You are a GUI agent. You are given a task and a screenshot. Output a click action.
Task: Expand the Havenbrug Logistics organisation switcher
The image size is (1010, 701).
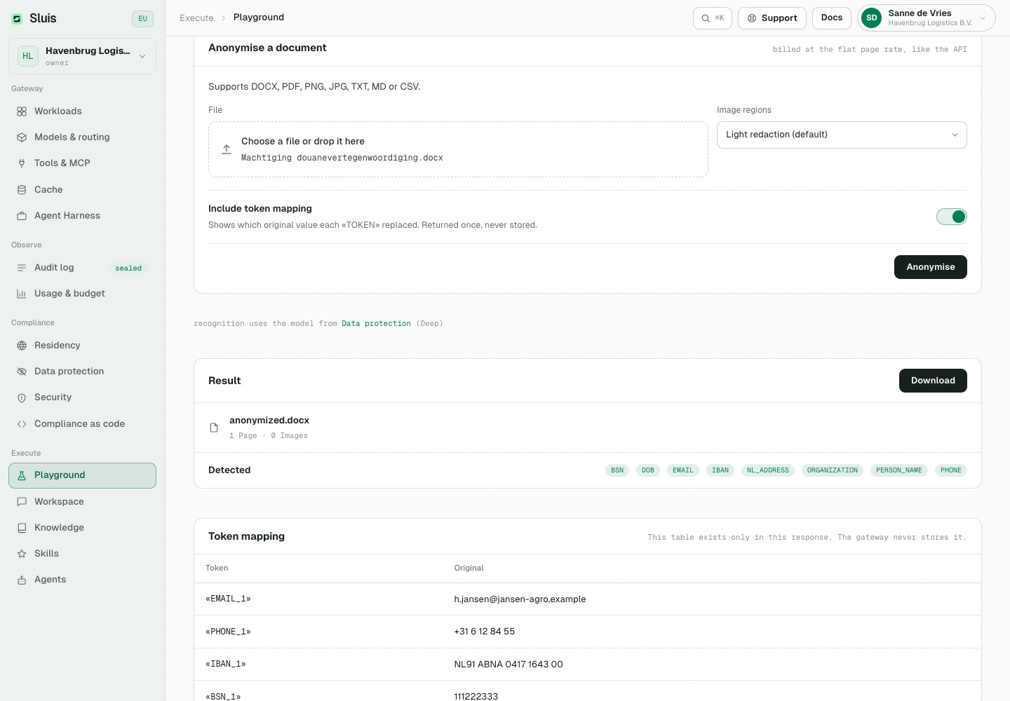pos(82,56)
